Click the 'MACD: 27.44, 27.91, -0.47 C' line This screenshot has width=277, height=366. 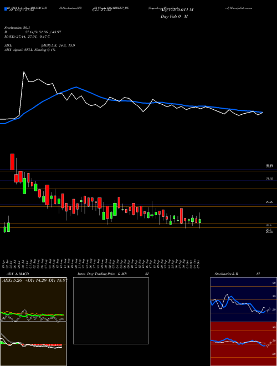pos(27,37)
